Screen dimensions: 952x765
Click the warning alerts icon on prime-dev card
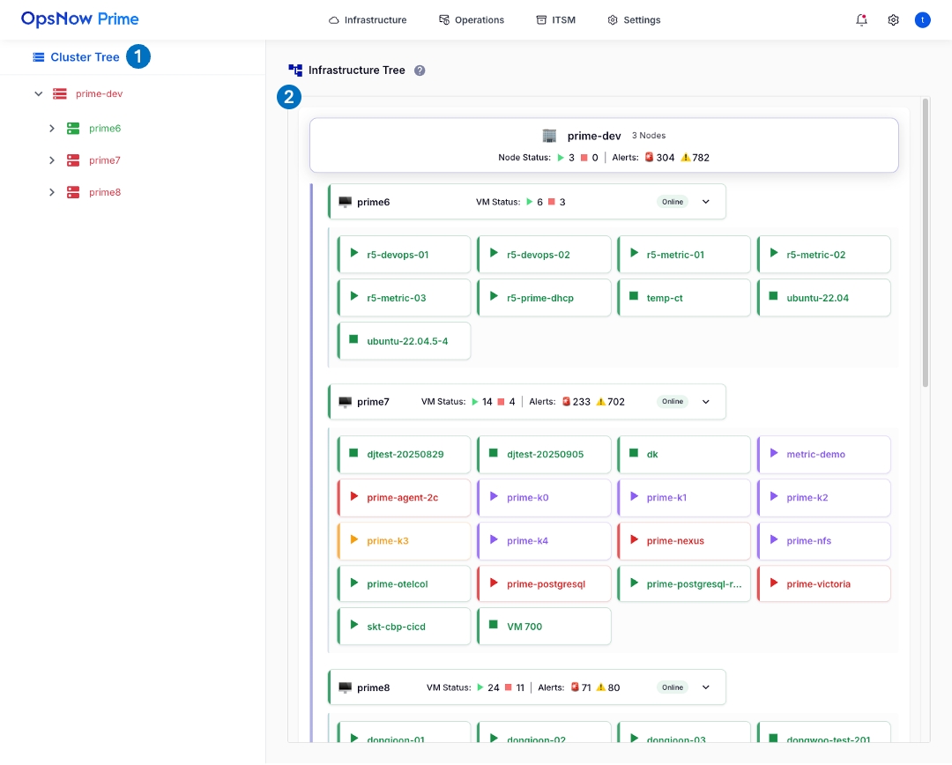click(686, 158)
